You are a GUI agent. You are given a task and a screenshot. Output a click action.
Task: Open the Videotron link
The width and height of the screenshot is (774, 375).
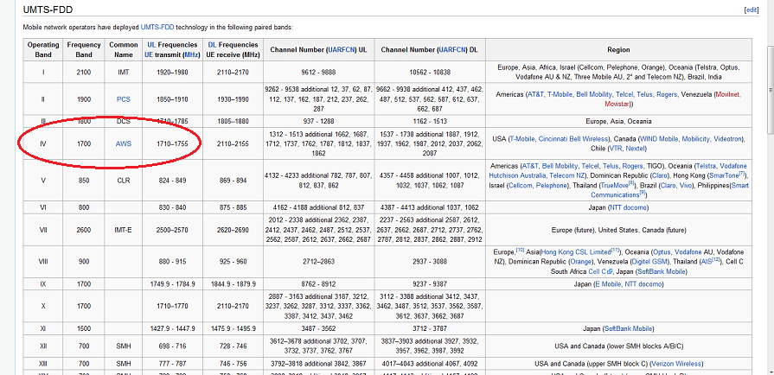pyautogui.click(x=727, y=139)
